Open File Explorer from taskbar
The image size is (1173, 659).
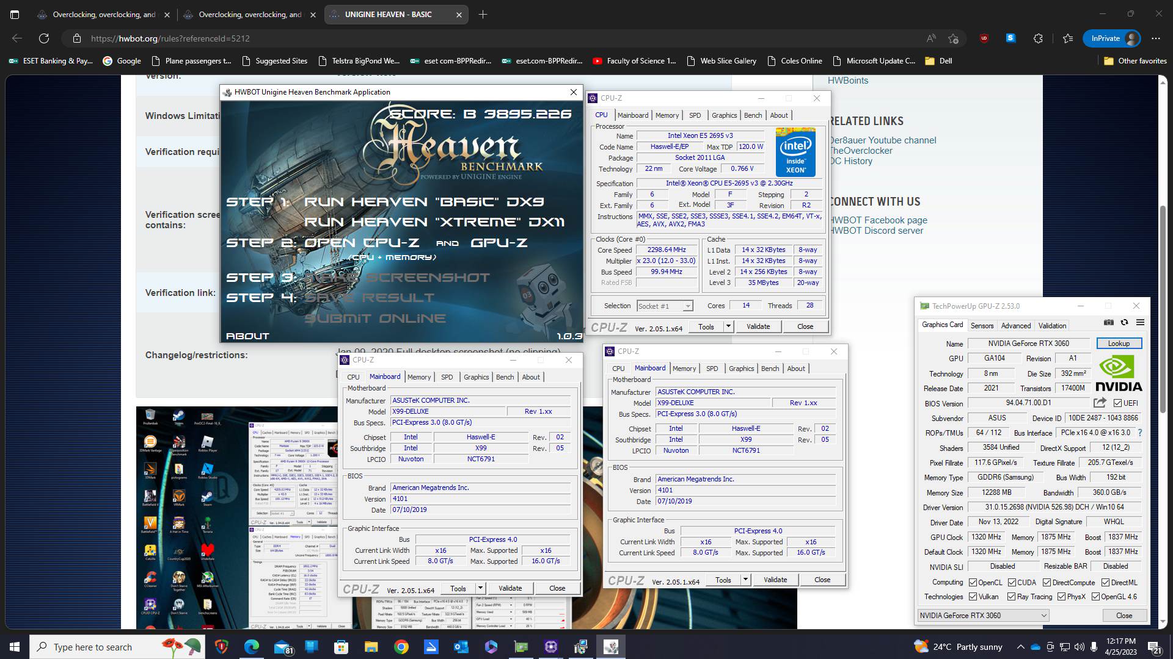click(371, 647)
